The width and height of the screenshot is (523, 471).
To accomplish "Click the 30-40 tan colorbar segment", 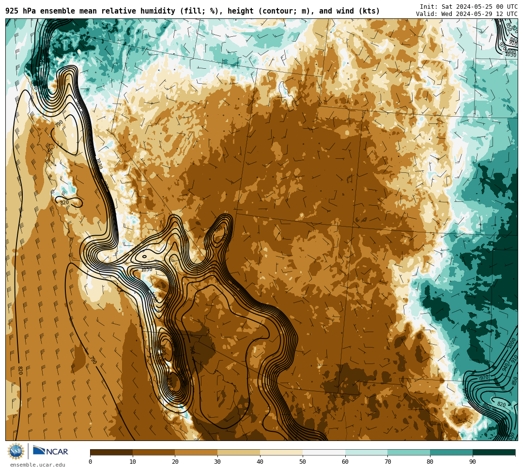I will (x=239, y=452).
